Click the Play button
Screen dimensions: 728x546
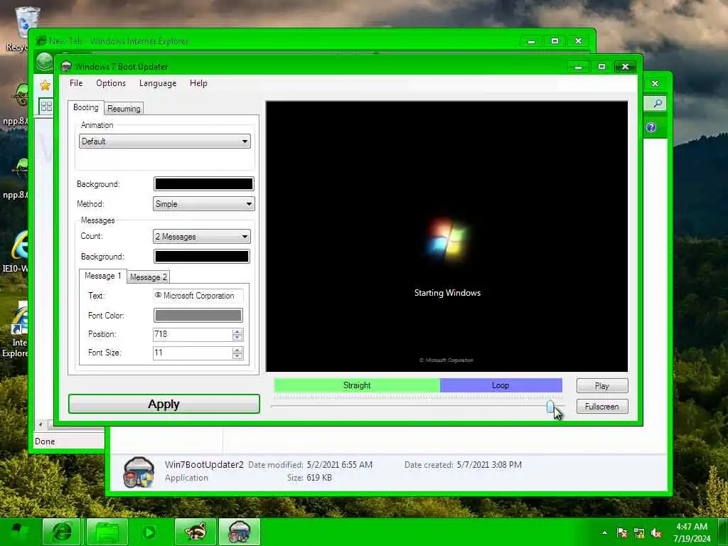tap(602, 386)
